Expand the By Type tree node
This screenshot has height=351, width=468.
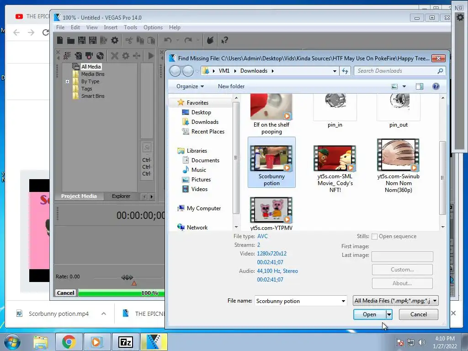(68, 81)
